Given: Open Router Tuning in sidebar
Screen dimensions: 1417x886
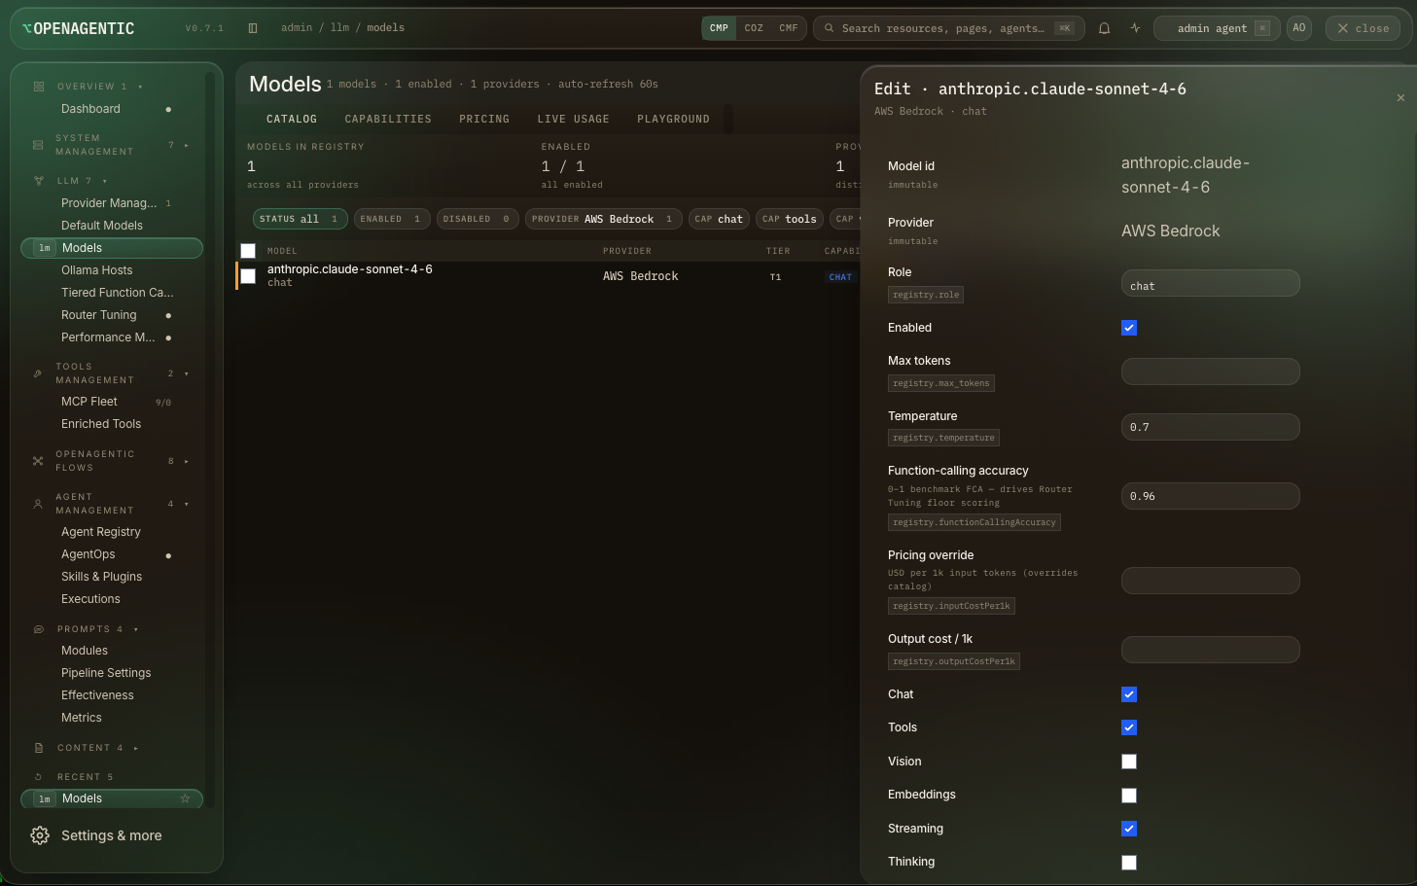Looking at the screenshot, I should pos(99,315).
